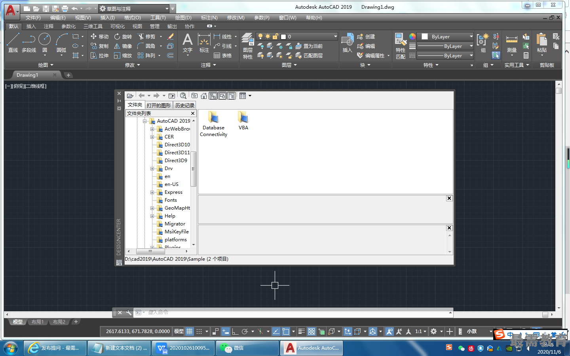Select the 圆 (Circle) draw tool
This screenshot has width=570, height=356.
tap(45, 43)
